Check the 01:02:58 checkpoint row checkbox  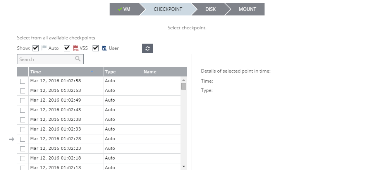coord(22,81)
